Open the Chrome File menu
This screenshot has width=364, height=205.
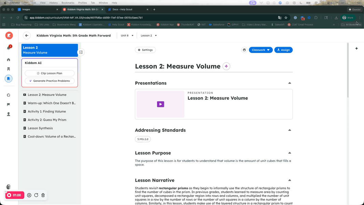click(26, 3)
